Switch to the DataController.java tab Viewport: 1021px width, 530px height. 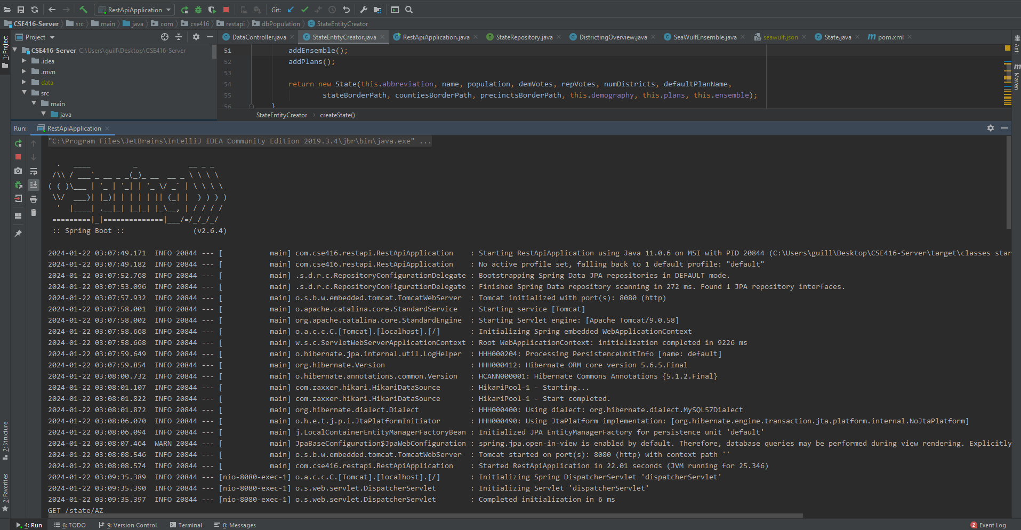(x=259, y=37)
